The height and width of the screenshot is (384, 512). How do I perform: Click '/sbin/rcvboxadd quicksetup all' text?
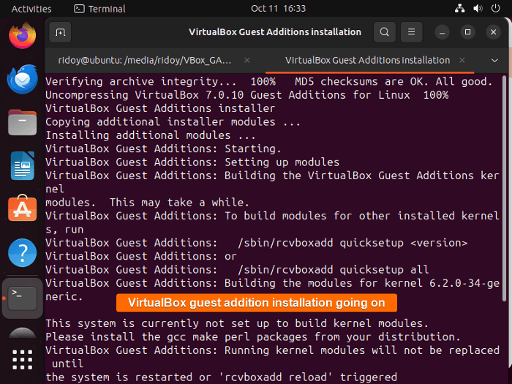(x=333, y=270)
